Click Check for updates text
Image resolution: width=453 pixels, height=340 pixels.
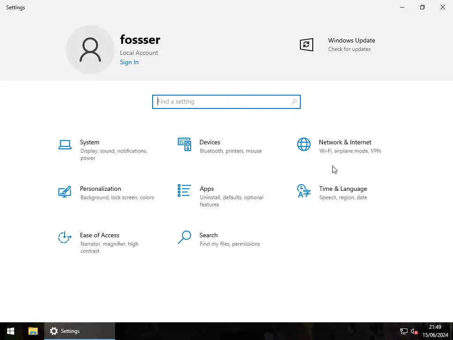tap(349, 49)
